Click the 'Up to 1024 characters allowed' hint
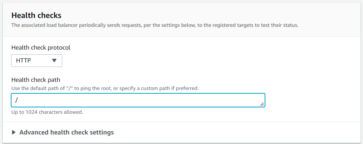363x144 pixels. tap(47, 112)
